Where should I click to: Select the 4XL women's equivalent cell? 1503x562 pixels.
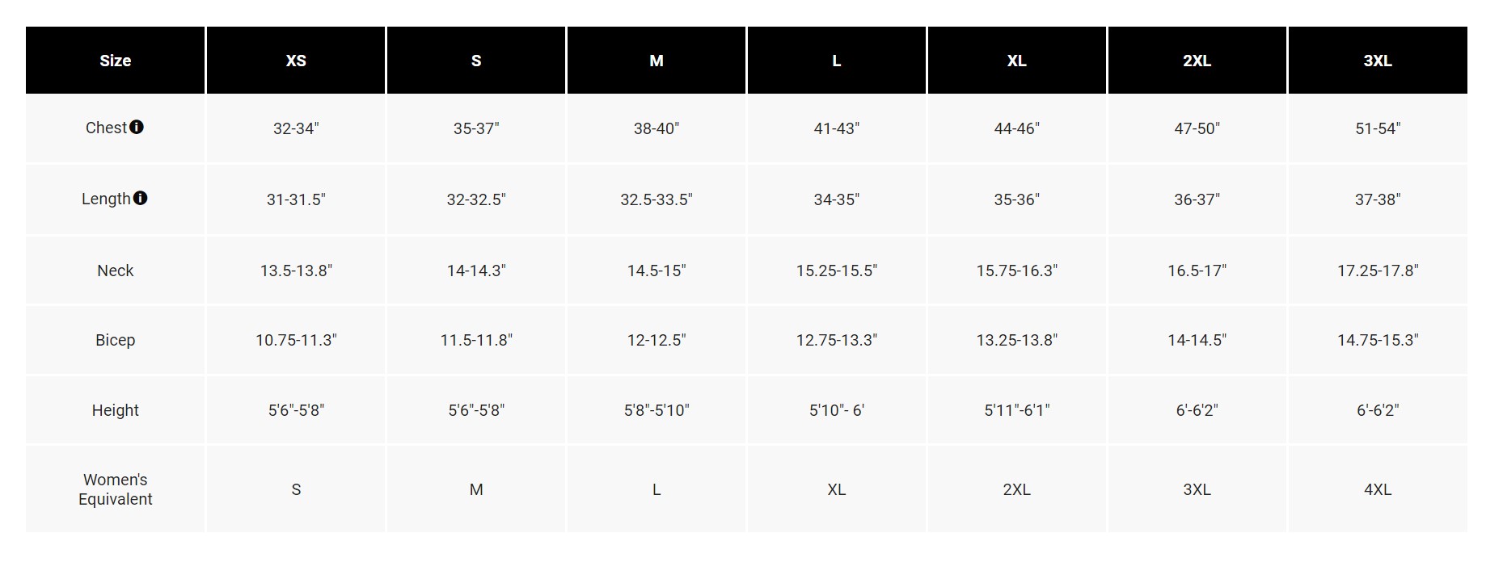1378,489
